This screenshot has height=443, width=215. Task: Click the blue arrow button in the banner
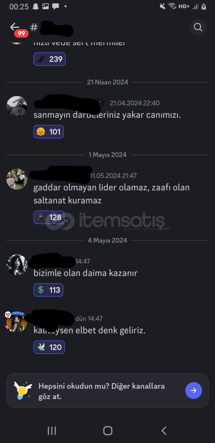[194, 390]
